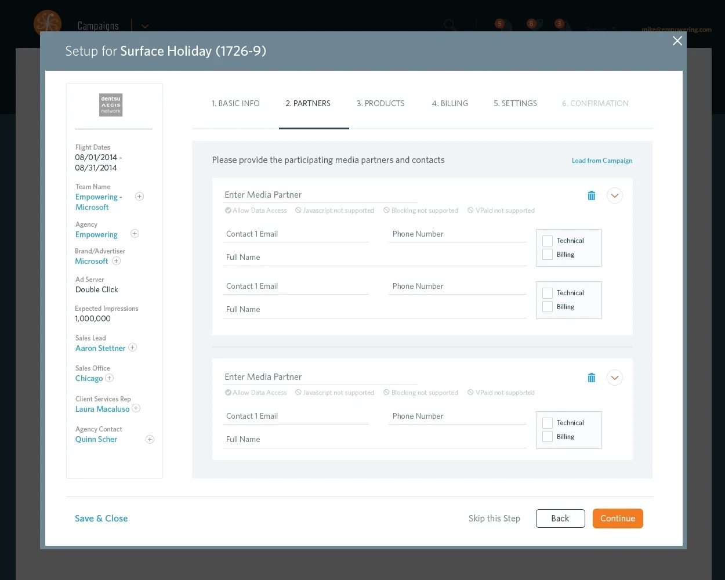Click plus icon beside Chicago sales office
The height and width of the screenshot is (580, 725).
click(x=109, y=378)
